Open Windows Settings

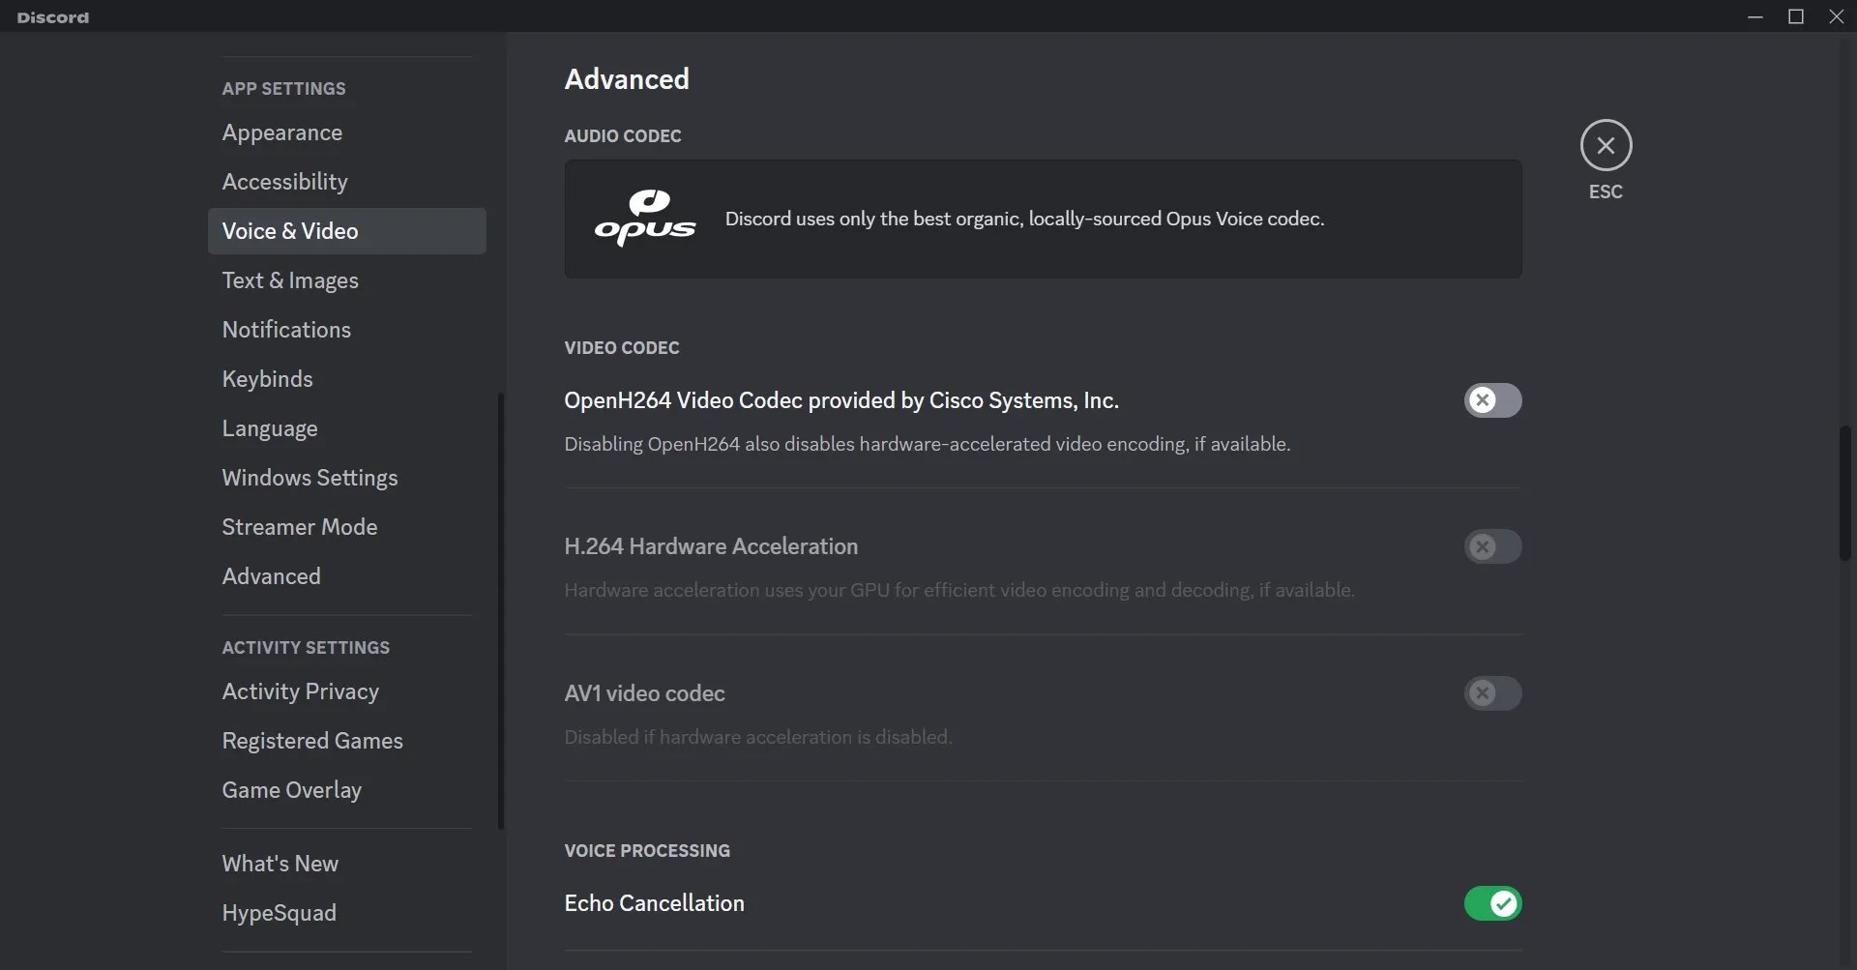click(309, 478)
